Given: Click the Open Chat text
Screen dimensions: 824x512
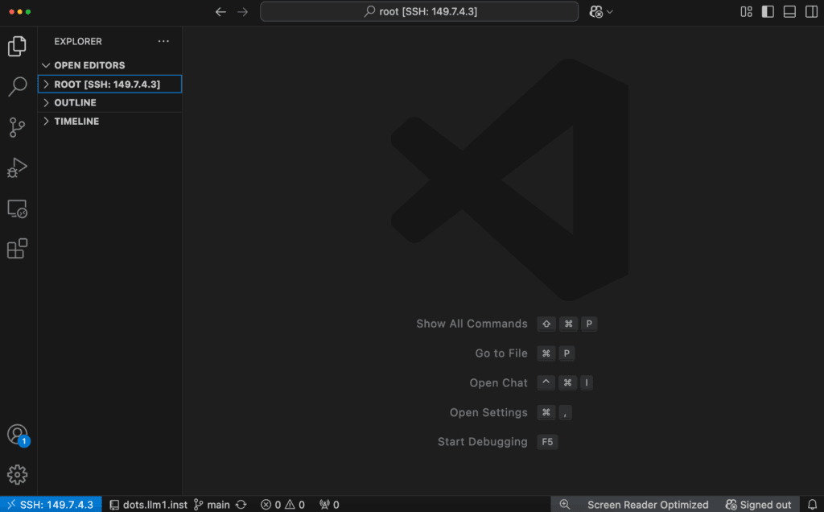Looking at the screenshot, I should click(499, 382).
